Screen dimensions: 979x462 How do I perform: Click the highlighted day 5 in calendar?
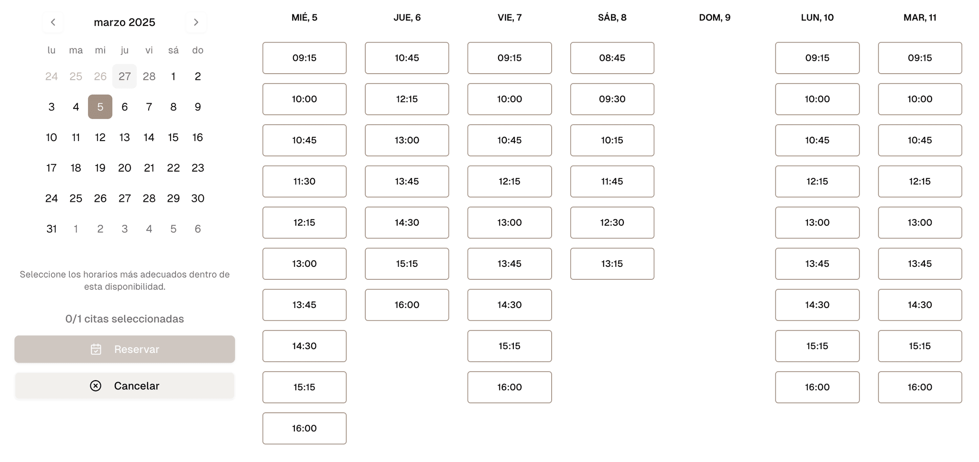100,107
